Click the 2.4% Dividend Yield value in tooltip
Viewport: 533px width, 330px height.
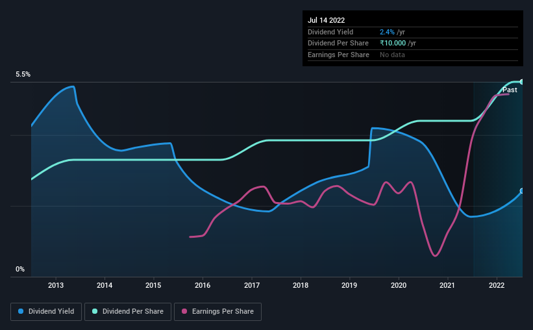(x=387, y=32)
